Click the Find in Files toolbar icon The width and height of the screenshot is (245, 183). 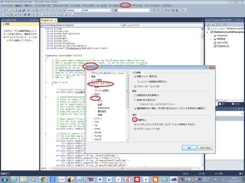click(115, 10)
